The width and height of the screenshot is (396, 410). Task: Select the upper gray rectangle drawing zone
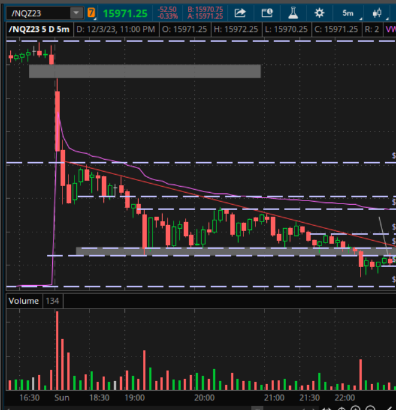click(x=144, y=71)
